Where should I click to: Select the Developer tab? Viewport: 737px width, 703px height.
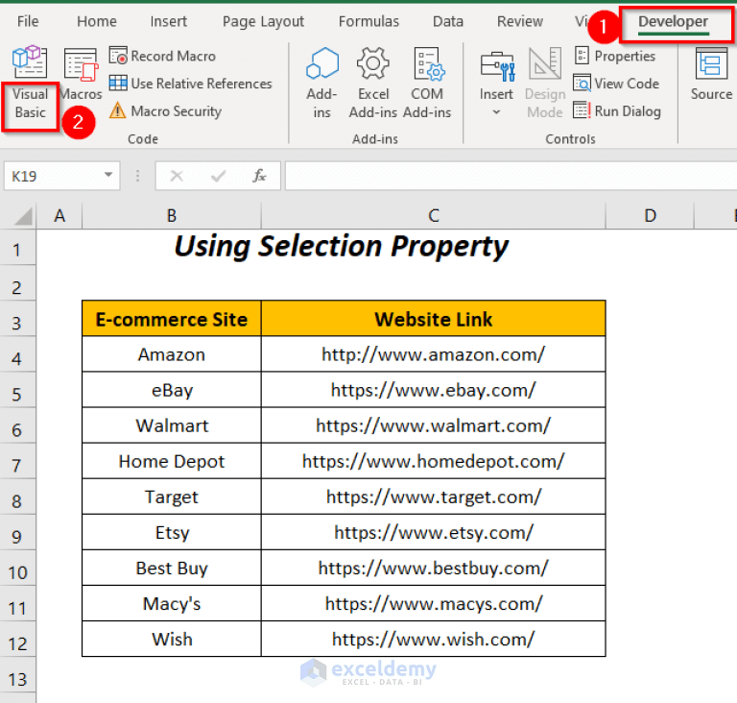click(x=673, y=22)
